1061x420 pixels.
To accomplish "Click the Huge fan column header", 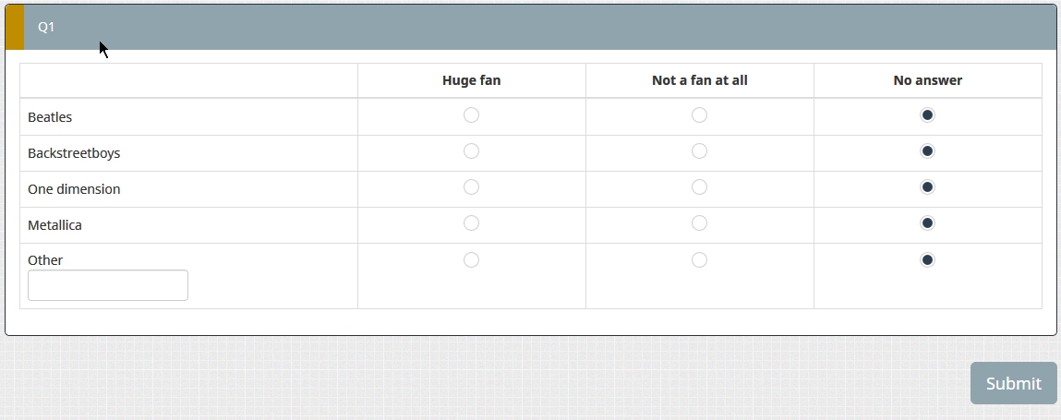I will (471, 80).
